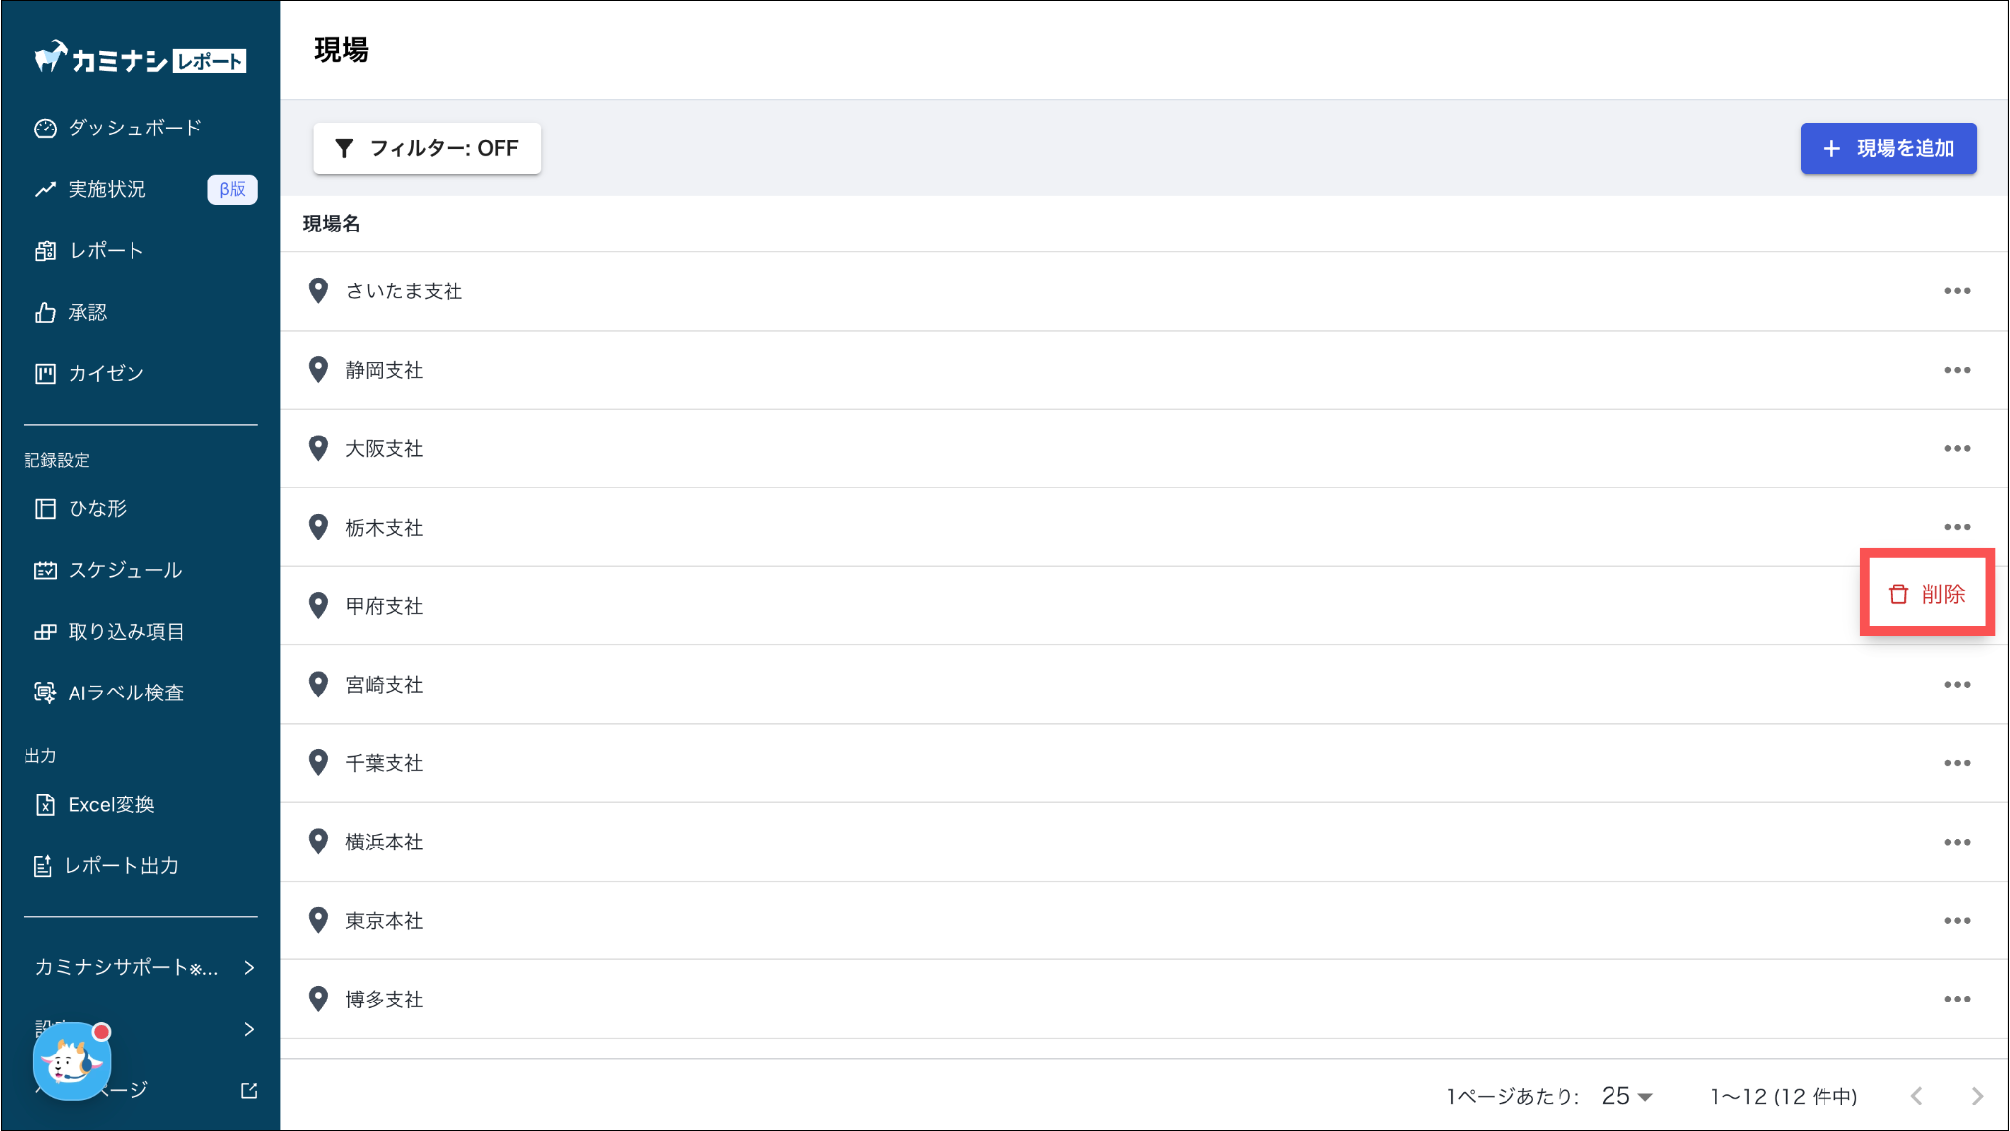
Task: Click the chat support mascot icon
Action: [72, 1061]
